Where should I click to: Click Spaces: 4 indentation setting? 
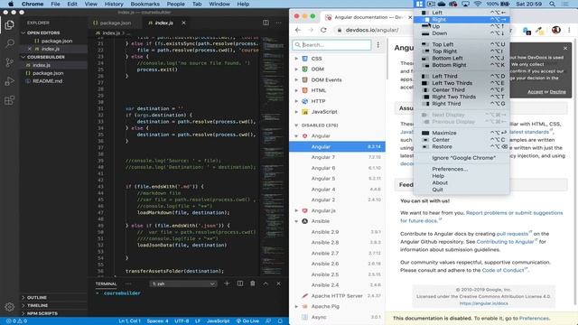(x=157, y=321)
